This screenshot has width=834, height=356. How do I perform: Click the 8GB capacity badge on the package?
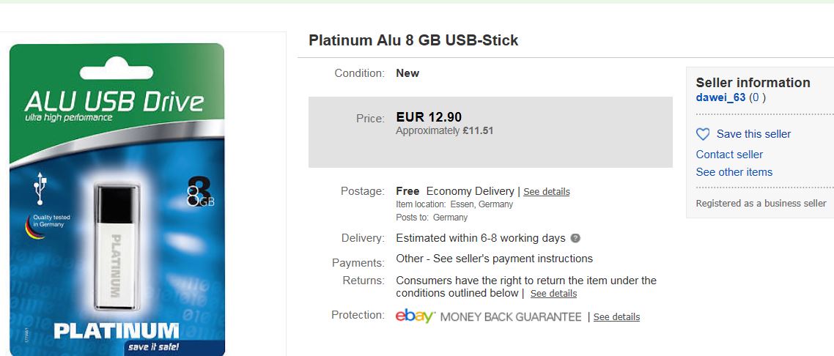pos(201,192)
